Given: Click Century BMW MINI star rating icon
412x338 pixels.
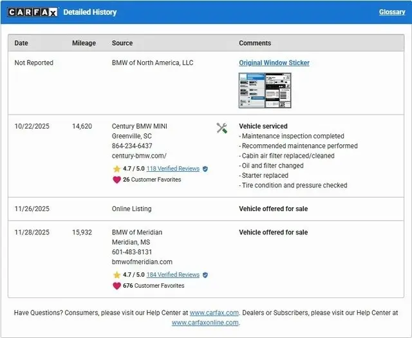Looking at the screenshot, I should [117, 169].
